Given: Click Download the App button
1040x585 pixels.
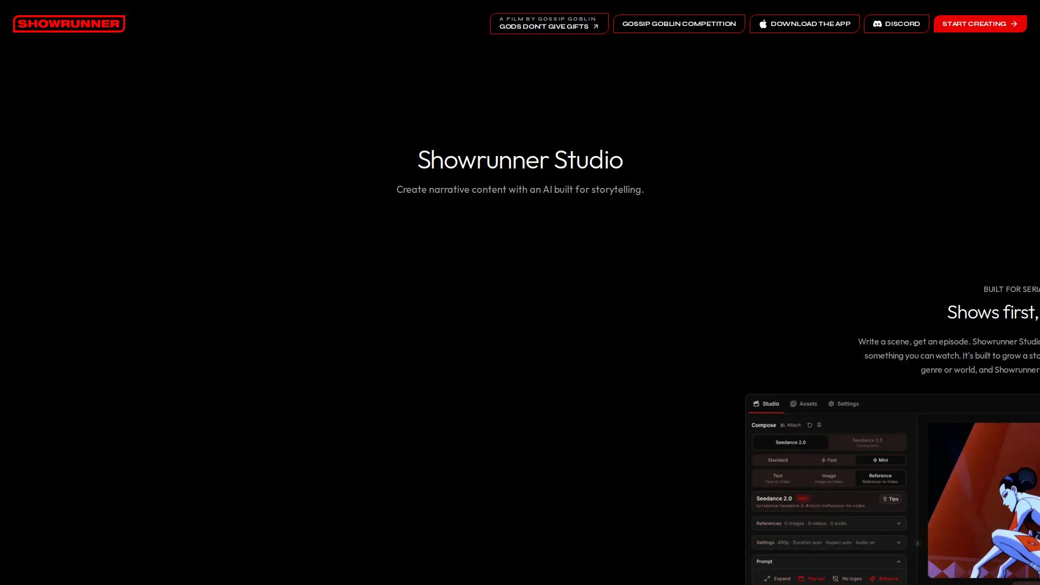Looking at the screenshot, I should pos(804,23).
